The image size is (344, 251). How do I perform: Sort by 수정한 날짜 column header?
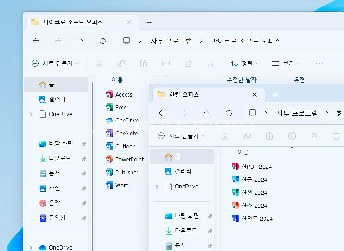(242, 80)
